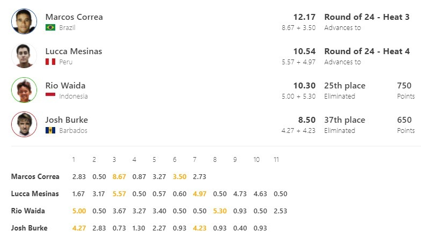Open Josh Burke's avatar photo
This screenshot has height=238, width=421.
pyautogui.click(x=24, y=124)
